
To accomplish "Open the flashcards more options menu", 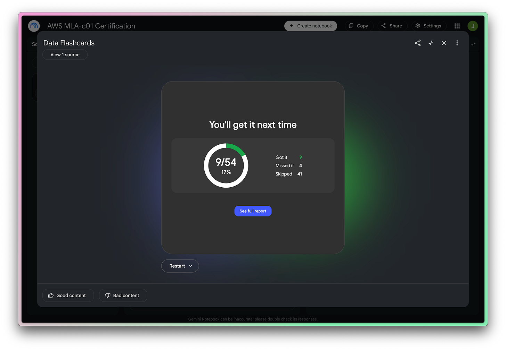I will (457, 43).
